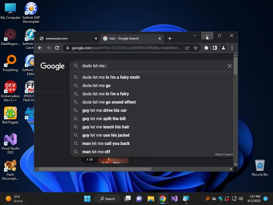Open the Windows Start menu
The height and width of the screenshot is (205, 273).
point(87,199)
